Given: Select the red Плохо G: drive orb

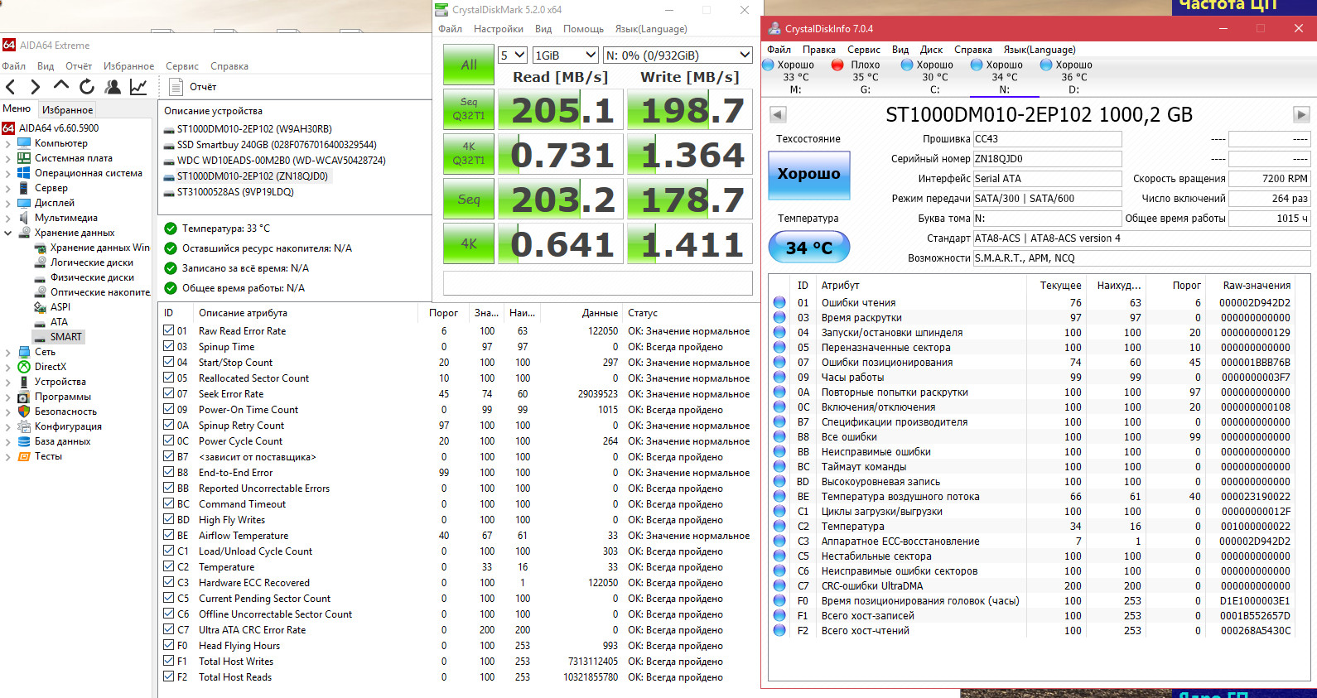Looking at the screenshot, I should [x=837, y=65].
